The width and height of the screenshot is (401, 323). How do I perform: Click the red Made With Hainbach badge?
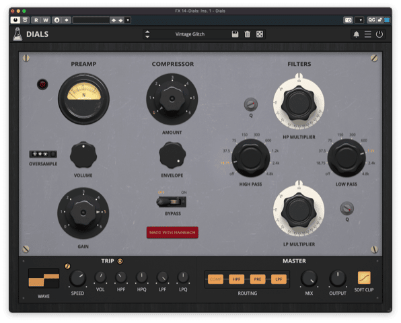tap(172, 232)
